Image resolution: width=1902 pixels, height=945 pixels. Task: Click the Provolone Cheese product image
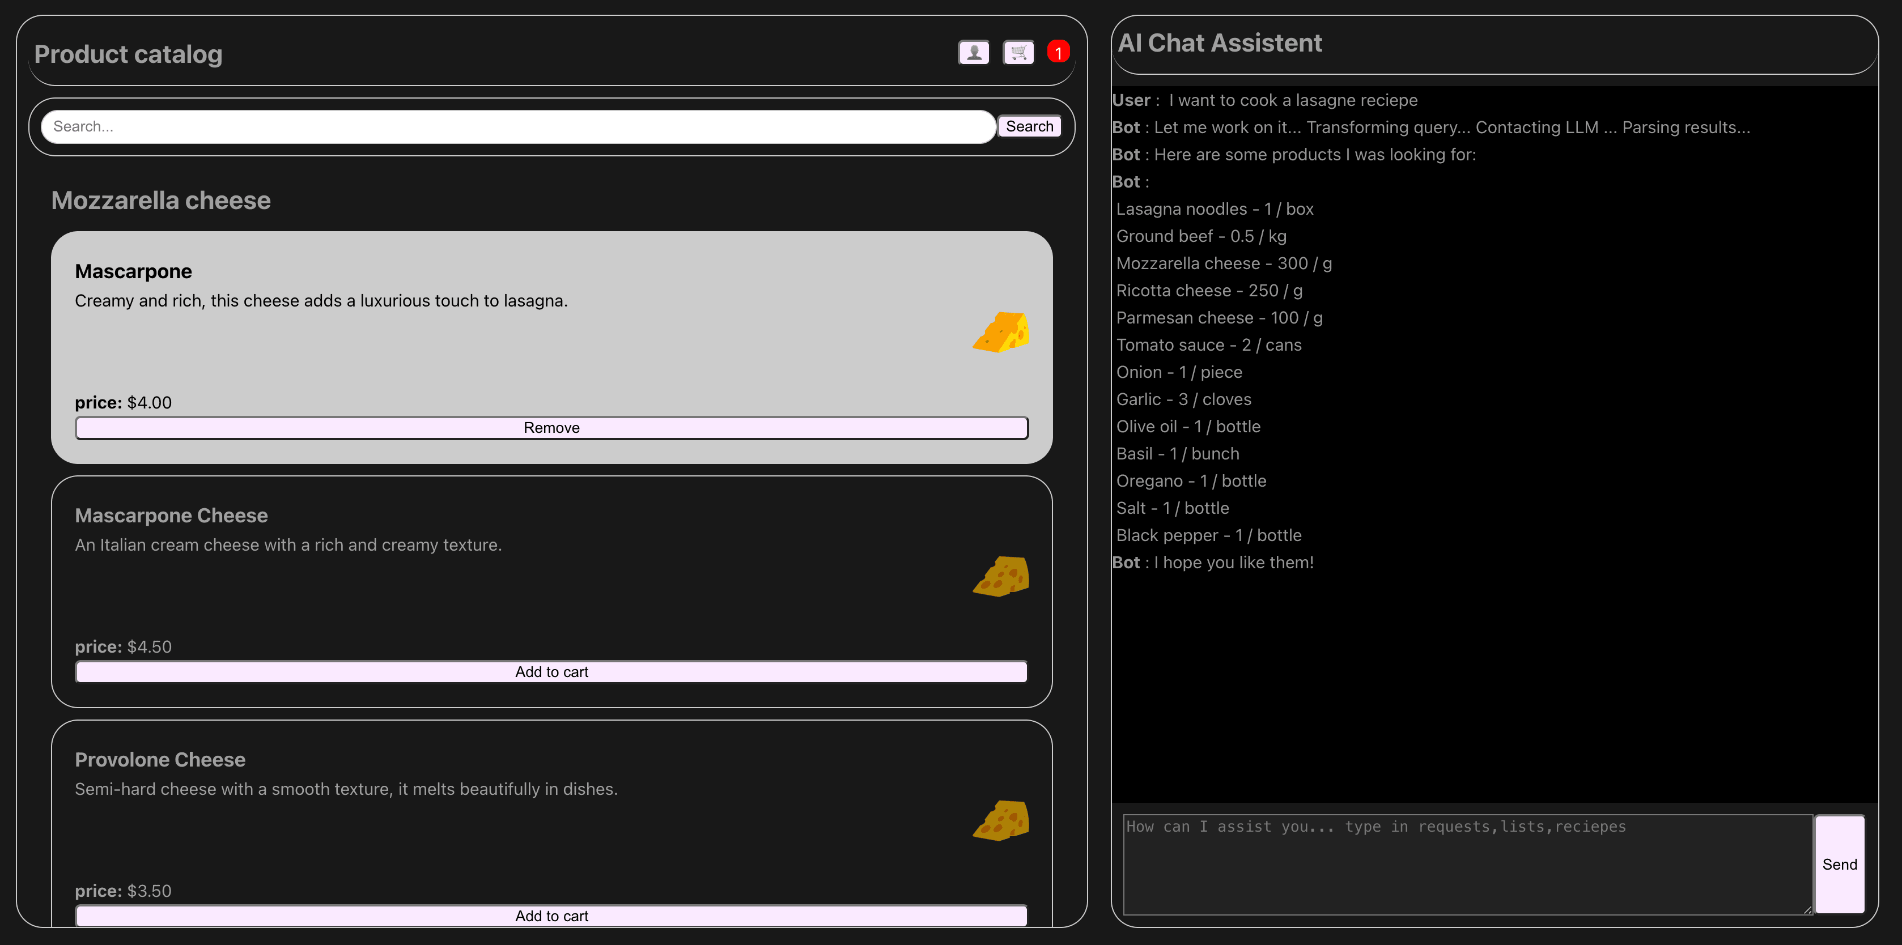pyautogui.click(x=1000, y=820)
